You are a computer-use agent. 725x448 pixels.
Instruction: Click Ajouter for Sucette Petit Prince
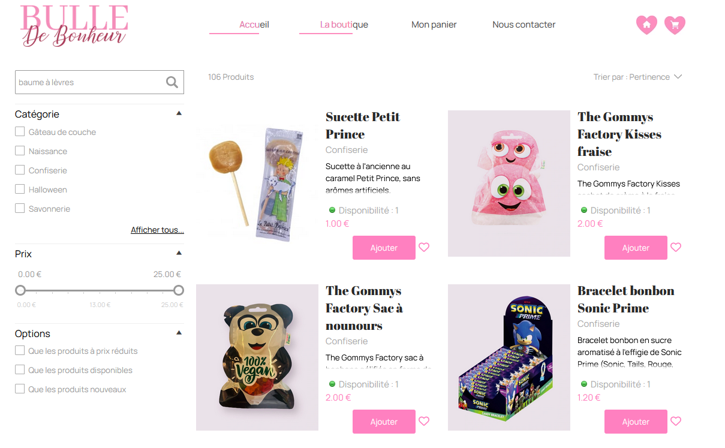pyautogui.click(x=384, y=248)
